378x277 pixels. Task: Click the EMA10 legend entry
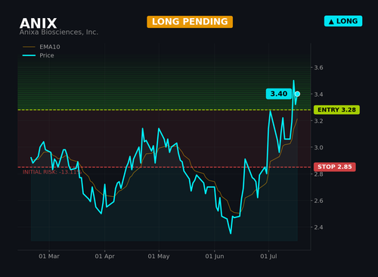(42, 47)
